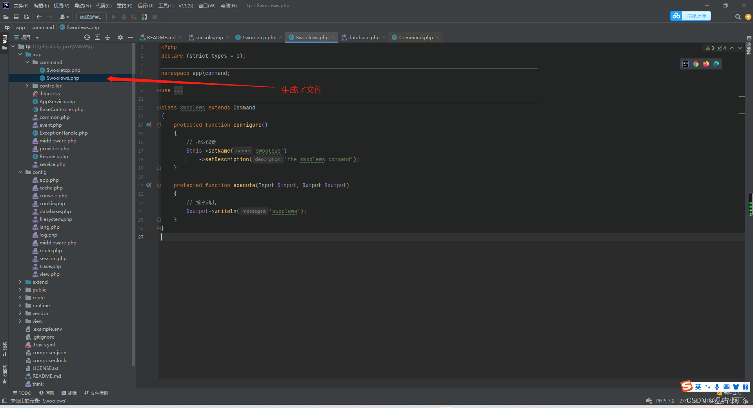The image size is (753, 408).
Task: Click the Expand All icon in project panel
Action: point(97,37)
